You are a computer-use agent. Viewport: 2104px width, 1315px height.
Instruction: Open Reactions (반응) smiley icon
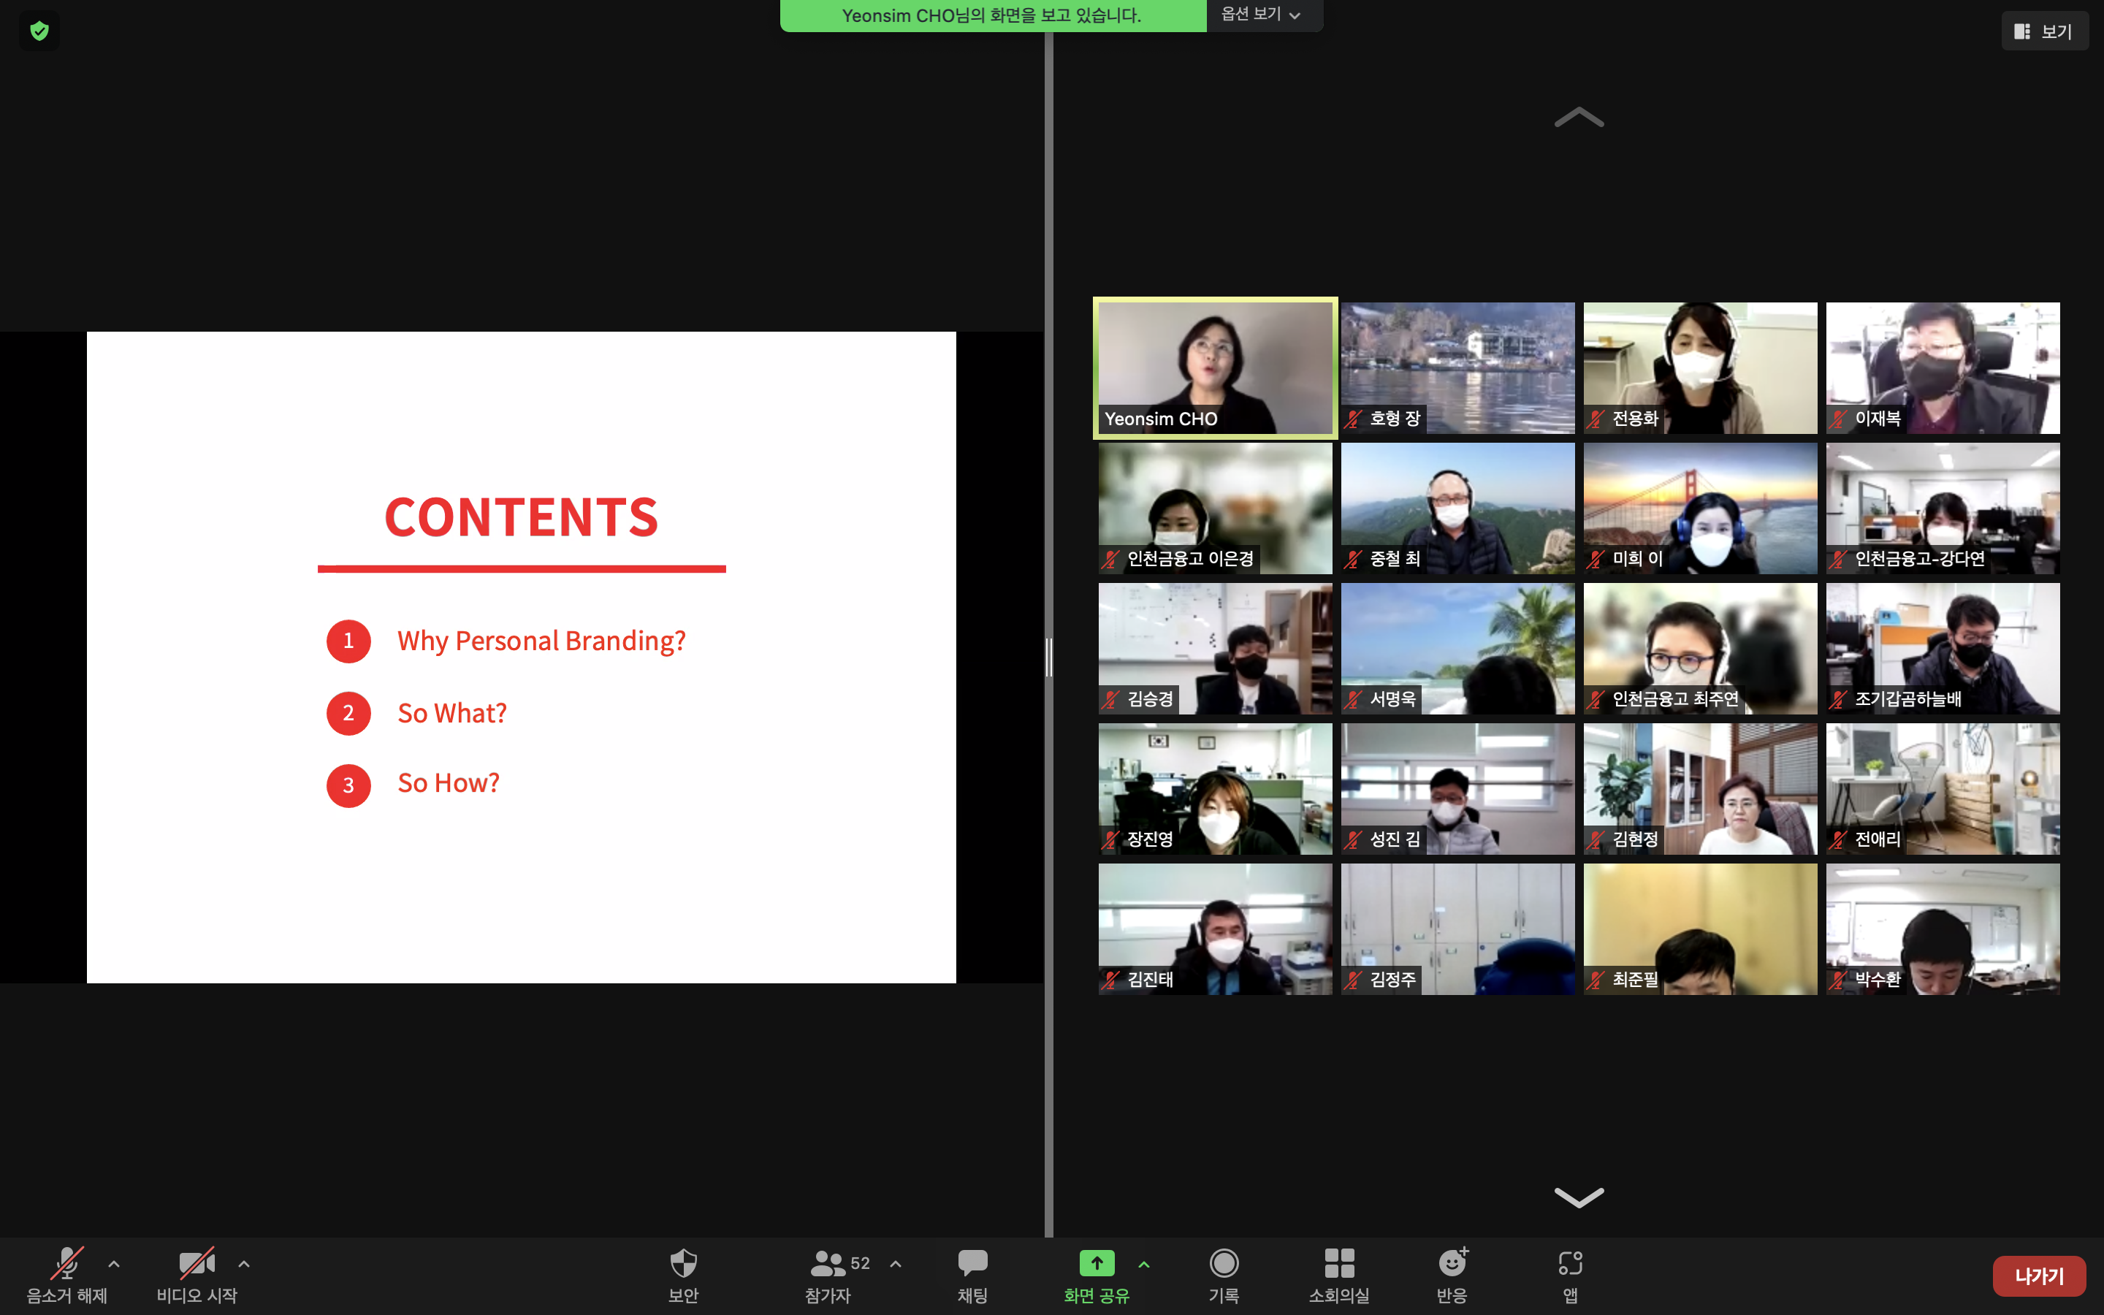pyautogui.click(x=1452, y=1264)
